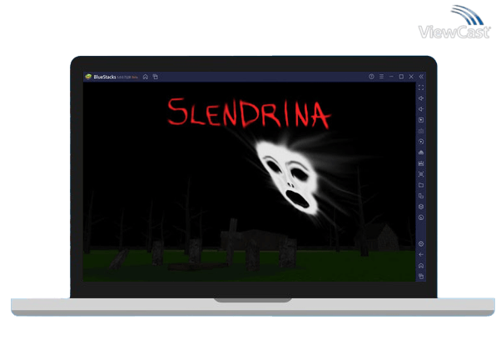This screenshot has height=345, width=501.
Task: Click the ghostly white face
Action: pos(289,177)
